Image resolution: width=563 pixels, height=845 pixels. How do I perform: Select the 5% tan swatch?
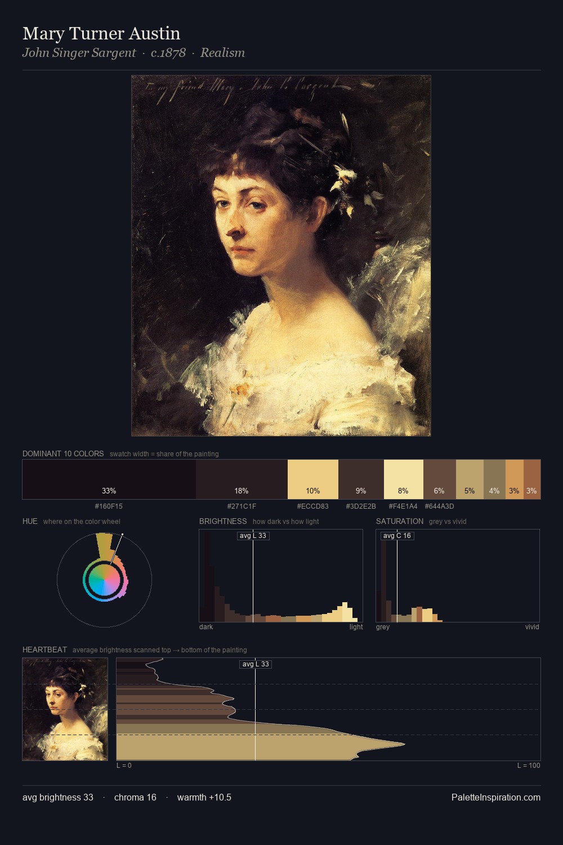tap(470, 479)
